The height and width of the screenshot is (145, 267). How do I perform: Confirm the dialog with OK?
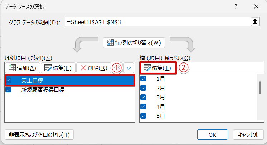[213, 135]
